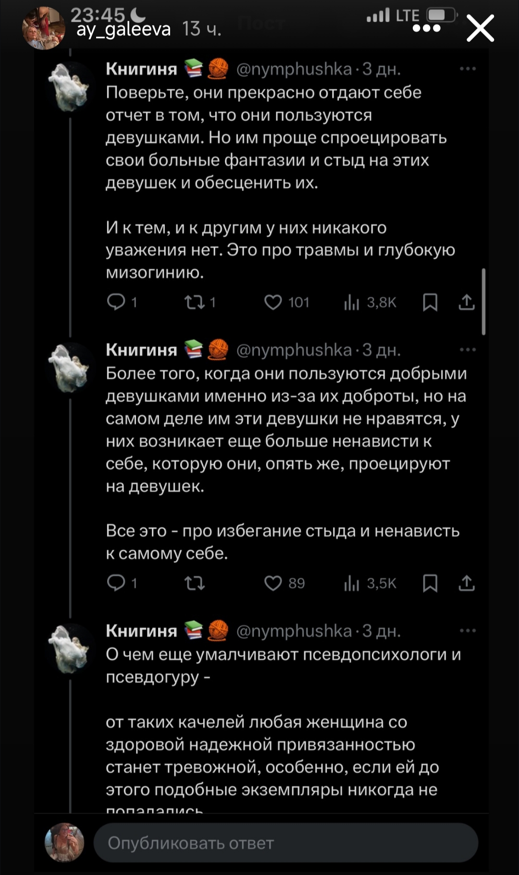Share the first tweet via upload icon
Image resolution: width=519 pixels, height=875 pixels.
pyautogui.click(x=467, y=302)
